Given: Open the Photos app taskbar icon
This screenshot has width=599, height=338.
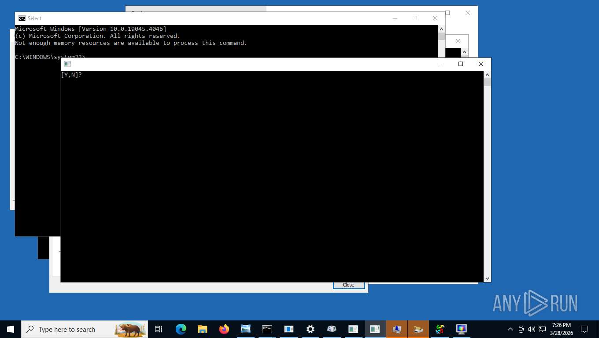Looking at the screenshot, I should pyautogui.click(x=245, y=329).
